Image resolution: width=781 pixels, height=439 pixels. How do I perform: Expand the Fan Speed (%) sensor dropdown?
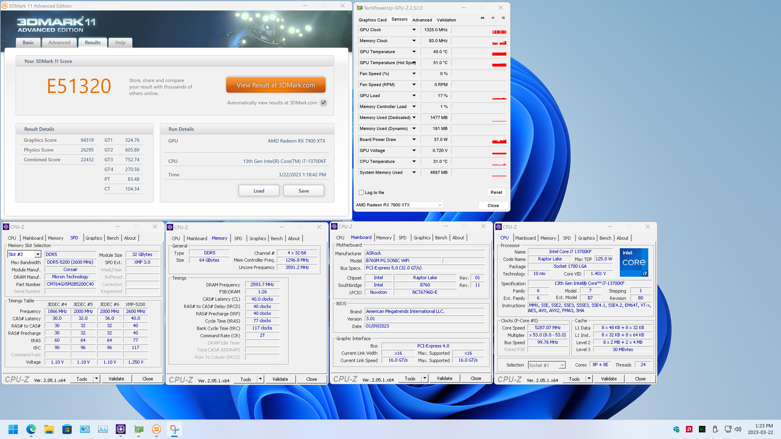pos(414,74)
